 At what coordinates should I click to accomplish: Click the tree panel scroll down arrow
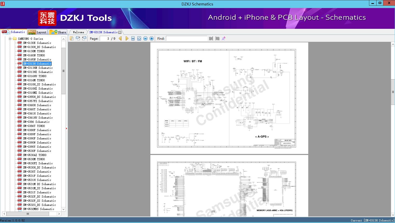pos(63,209)
